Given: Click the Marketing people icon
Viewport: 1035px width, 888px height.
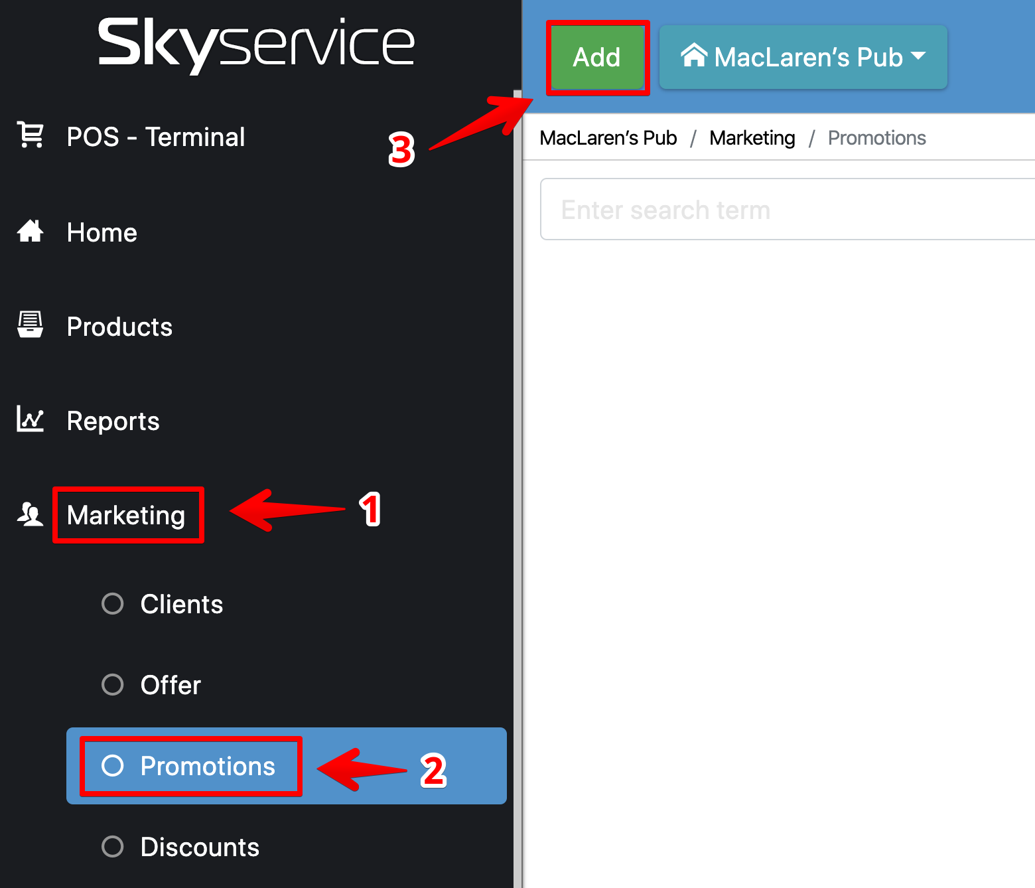Looking at the screenshot, I should [31, 514].
